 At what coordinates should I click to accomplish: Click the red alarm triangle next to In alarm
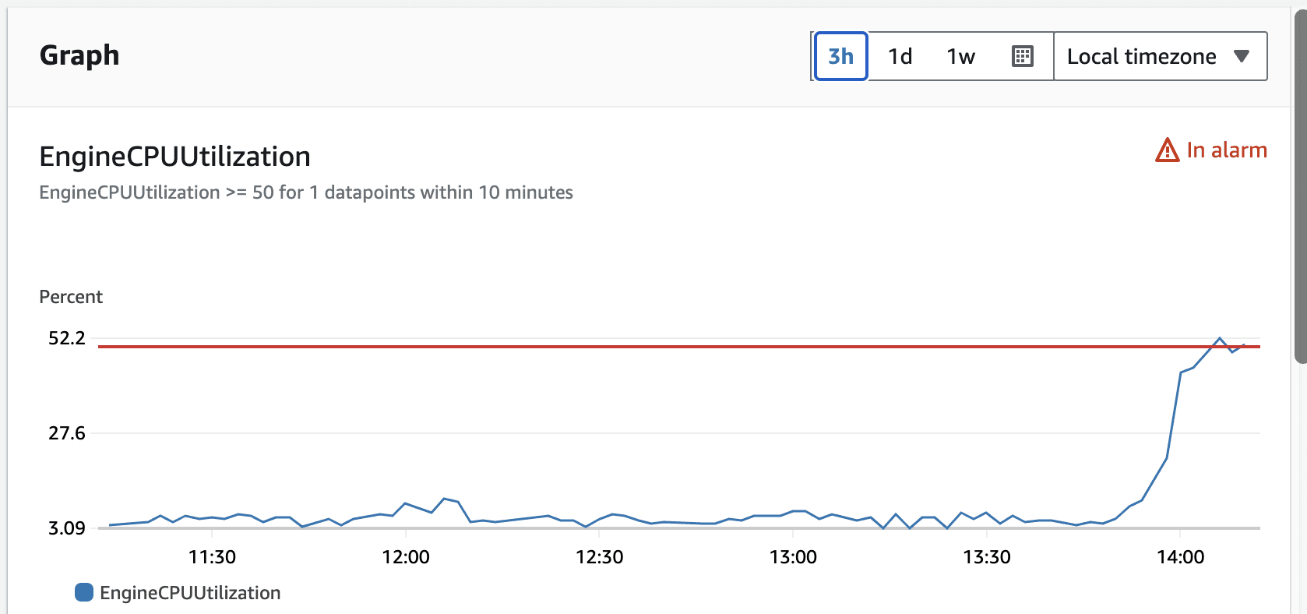tap(1166, 150)
